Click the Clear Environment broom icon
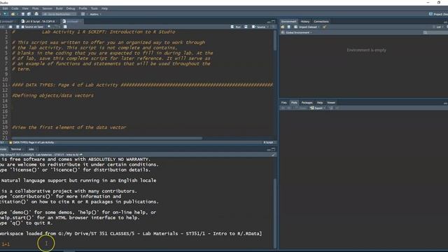Viewport: 448px width, 252px height. (324, 27)
